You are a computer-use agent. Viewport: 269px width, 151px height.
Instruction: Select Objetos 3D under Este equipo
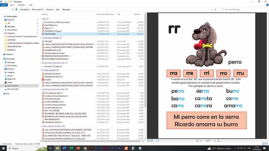11,79
